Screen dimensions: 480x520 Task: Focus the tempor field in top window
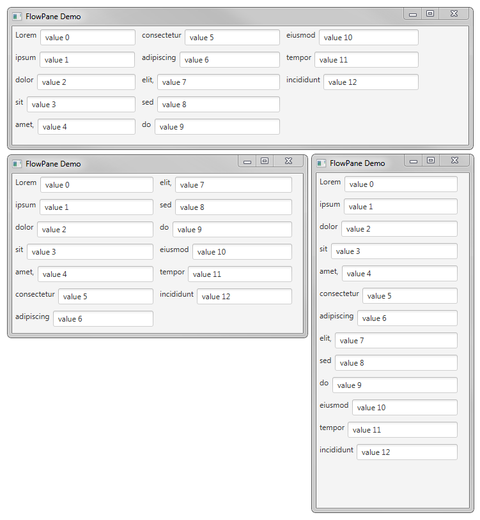coord(366,60)
